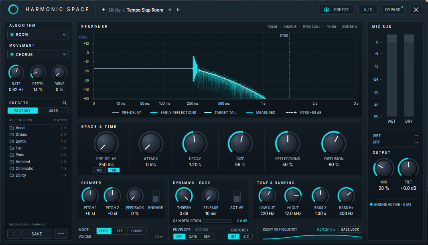Save the current preset
The width and height of the screenshot is (428, 245).
pyautogui.click(x=37, y=233)
